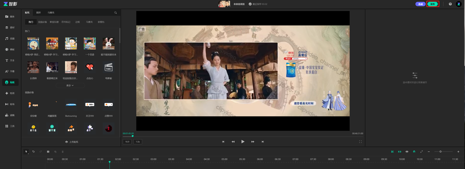This screenshot has height=169, width=465.
Task: Add the 电影板 clapperboard sticker
Action: coord(108,67)
